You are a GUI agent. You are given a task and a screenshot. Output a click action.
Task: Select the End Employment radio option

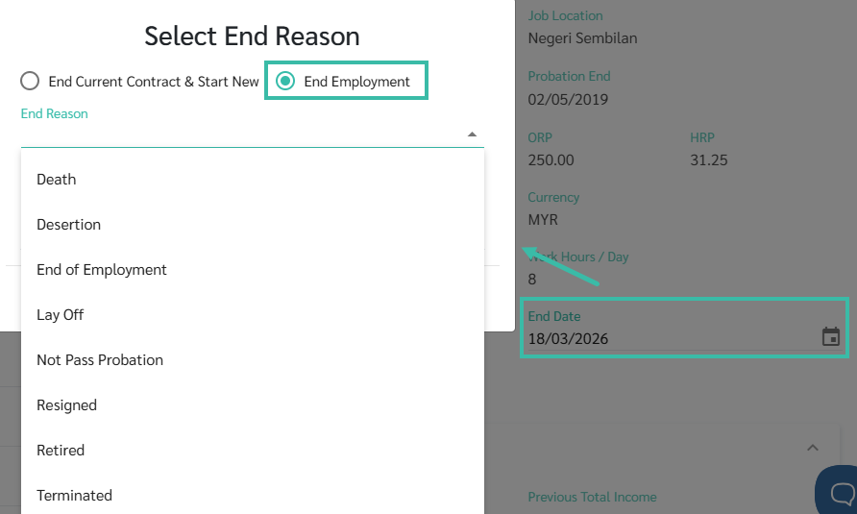(x=285, y=82)
